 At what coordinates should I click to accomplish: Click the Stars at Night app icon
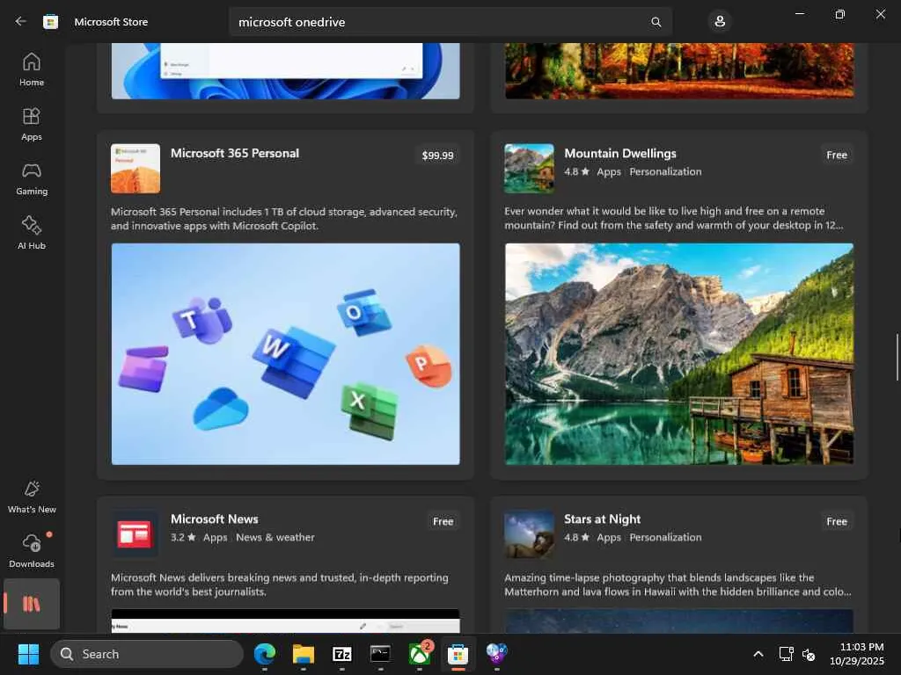(529, 534)
